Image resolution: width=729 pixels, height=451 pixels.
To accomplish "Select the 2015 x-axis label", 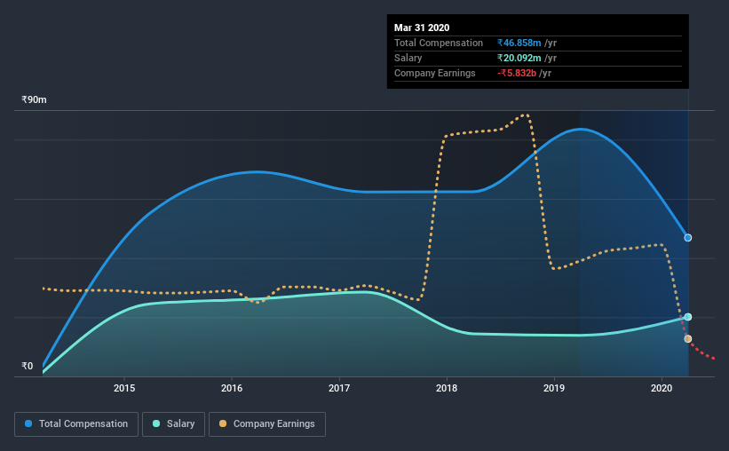I will (x=124, y=388).
